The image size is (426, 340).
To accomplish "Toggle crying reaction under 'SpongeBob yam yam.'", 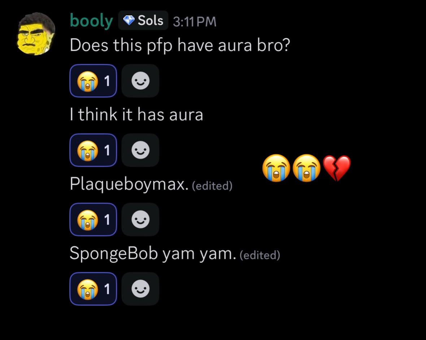I will click(93, 289).
